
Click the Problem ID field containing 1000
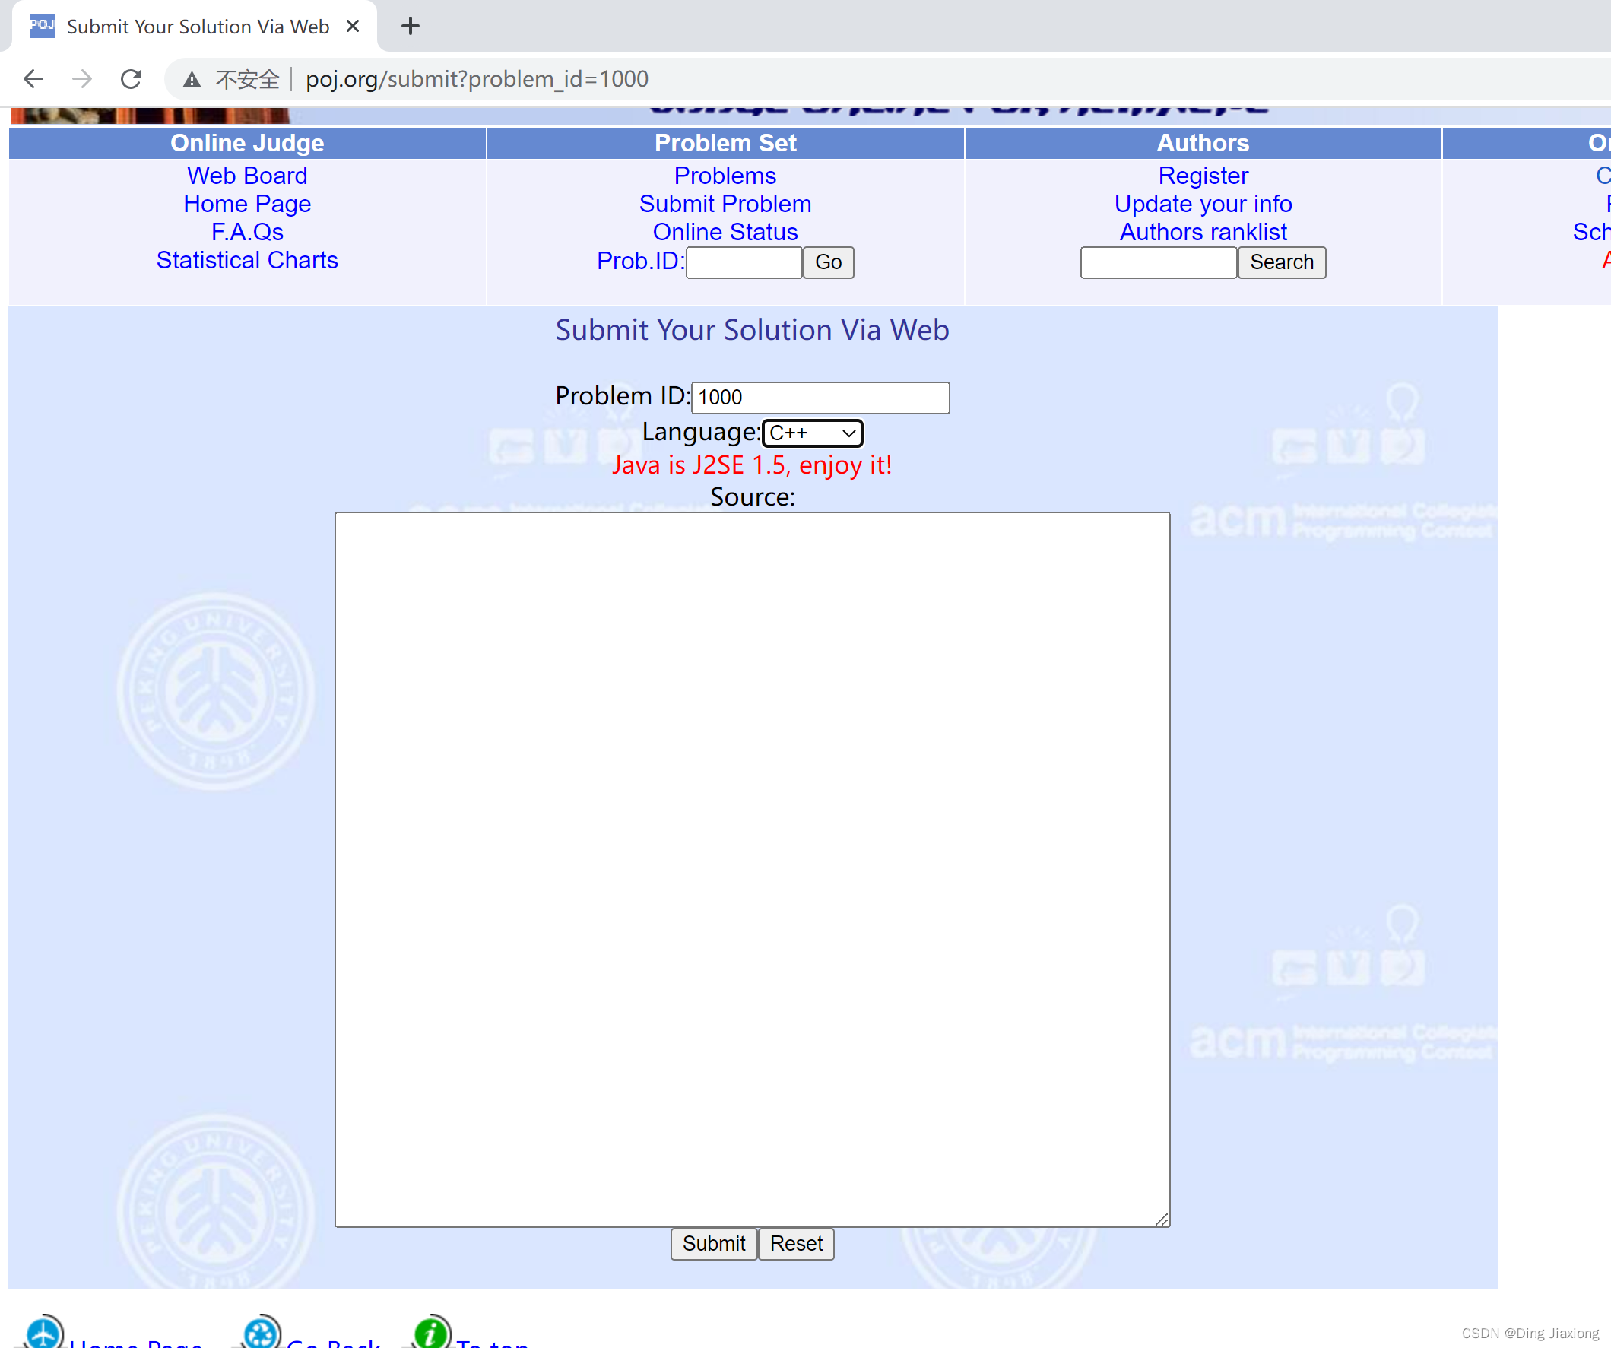tap(820, 398)
